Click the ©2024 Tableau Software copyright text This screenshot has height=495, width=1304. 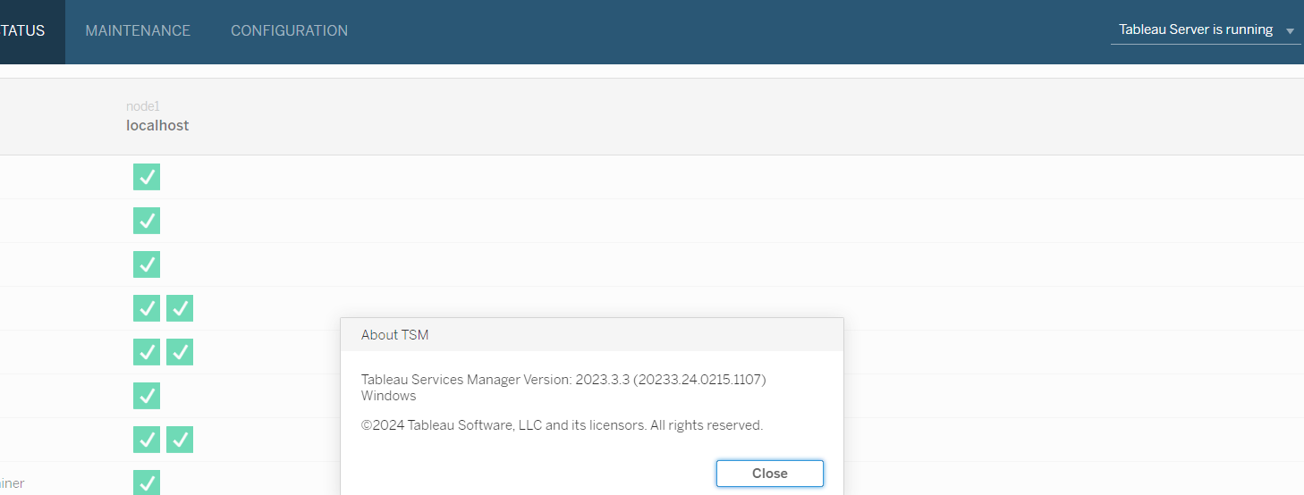click(562, 425)
